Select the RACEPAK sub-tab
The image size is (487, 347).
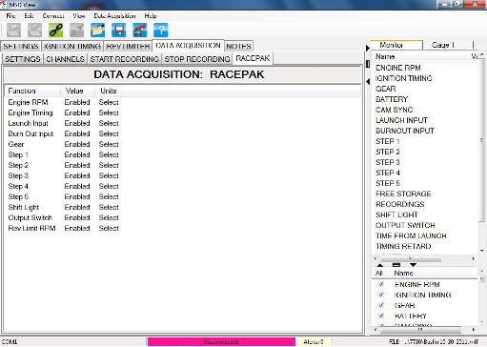tap(253, 58)
